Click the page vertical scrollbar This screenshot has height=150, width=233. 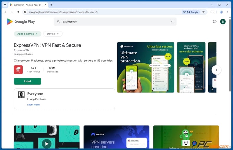230,56
